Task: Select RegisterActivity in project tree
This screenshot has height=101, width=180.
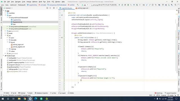Action: 17,22
